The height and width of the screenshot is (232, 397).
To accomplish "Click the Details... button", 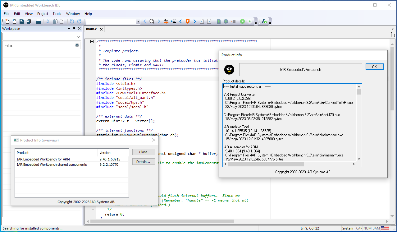I will (x=143, y=162).
